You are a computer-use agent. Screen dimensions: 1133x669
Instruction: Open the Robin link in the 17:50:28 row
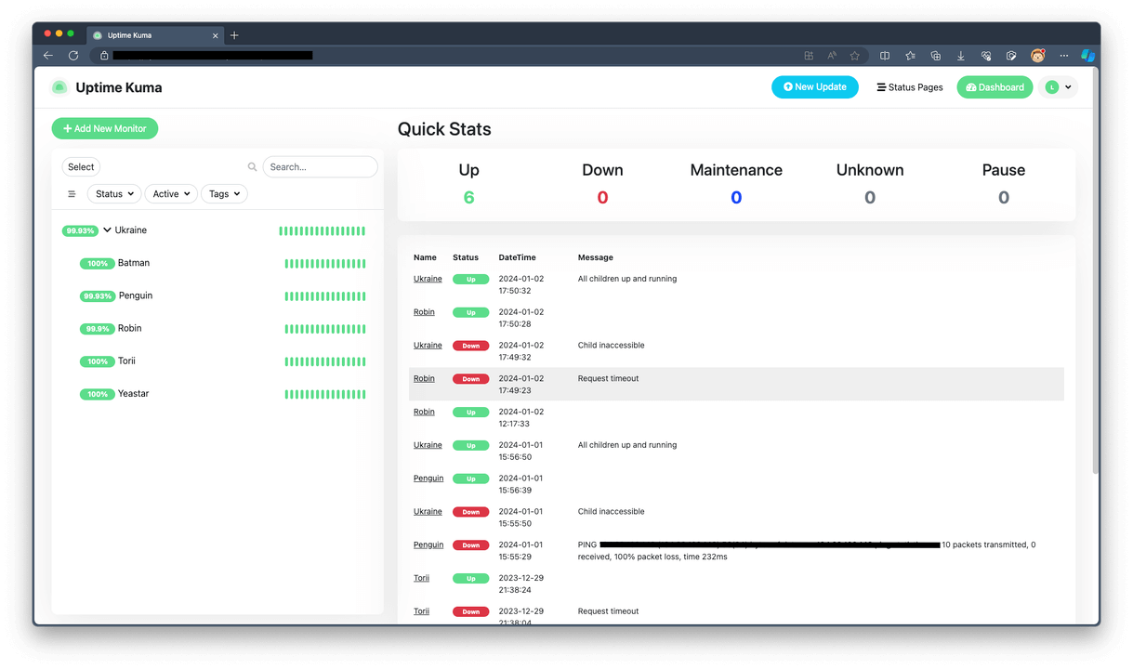tap(424, 312)
